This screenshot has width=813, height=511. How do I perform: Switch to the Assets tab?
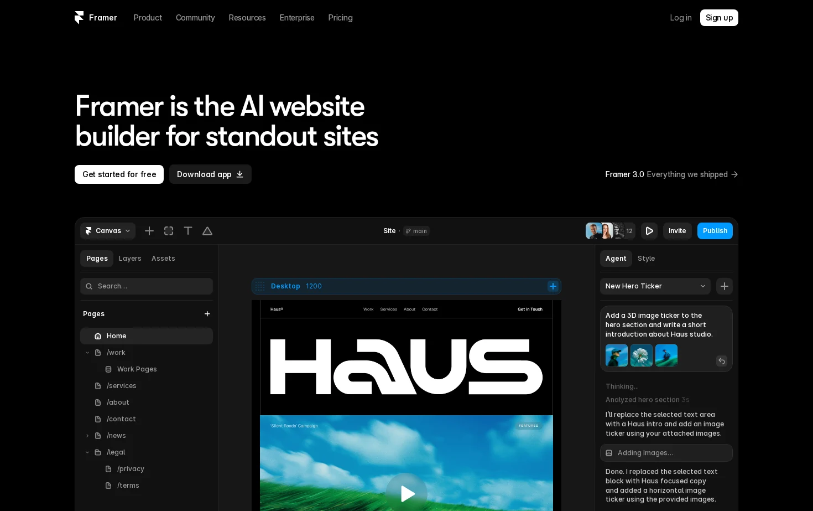coord(163,259)
